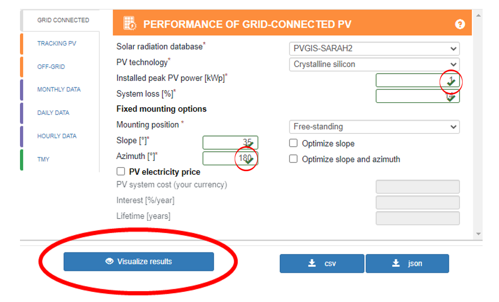This screenshot has height=302, width=499.
Task: Enable the Optimize slope checkbox
Action: 294,144
